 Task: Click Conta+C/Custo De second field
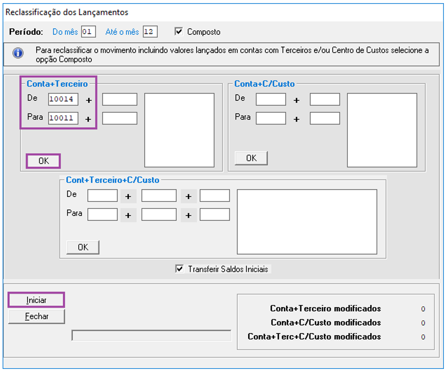[x=325, y=99]
